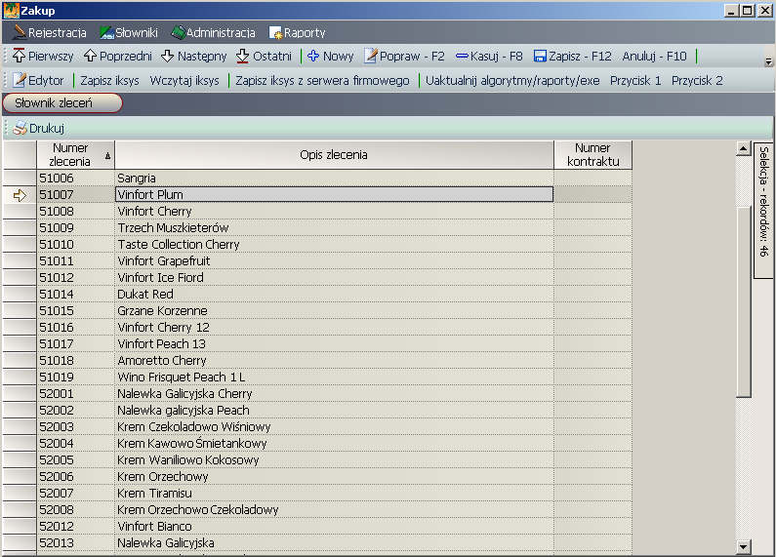Click the Raporty icon
The height and width of the screenshot is (557, 776).
tap(275, 32)
